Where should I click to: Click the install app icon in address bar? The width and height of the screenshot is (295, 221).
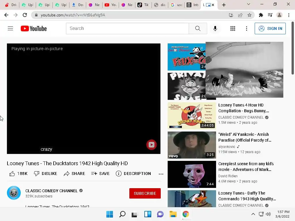coord(231,15)
